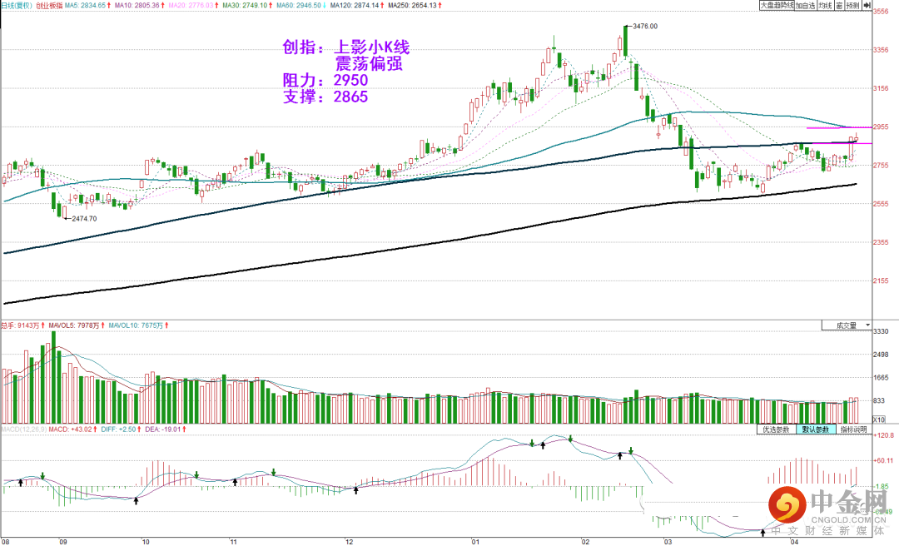Add to watchlist with 加自选
Image resolution: width=899 pixels, height=546 pixels.
point(805,5)
